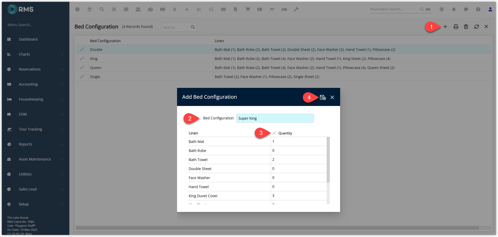
Task: Open the sliders filter icon in toolbar
Action: [114, 9]
